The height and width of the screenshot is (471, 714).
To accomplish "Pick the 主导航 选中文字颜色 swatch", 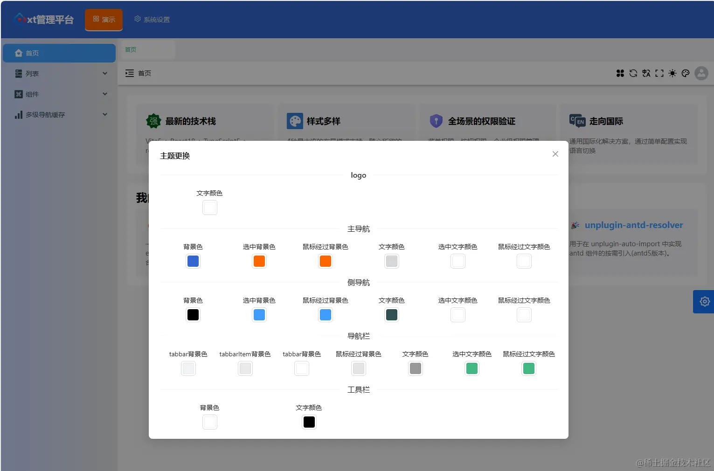I will [458, 261].
